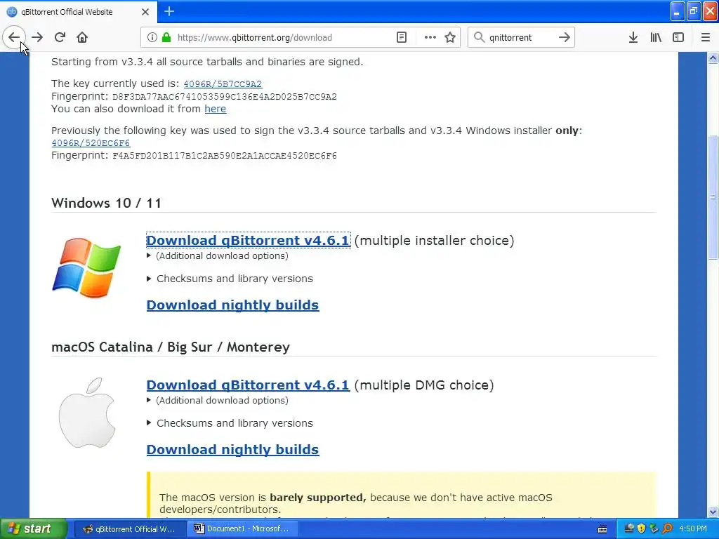Open the browser home page
719x539 pixels.
point(82,37)
